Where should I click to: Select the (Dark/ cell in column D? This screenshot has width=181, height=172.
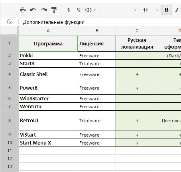pos(170,56)
